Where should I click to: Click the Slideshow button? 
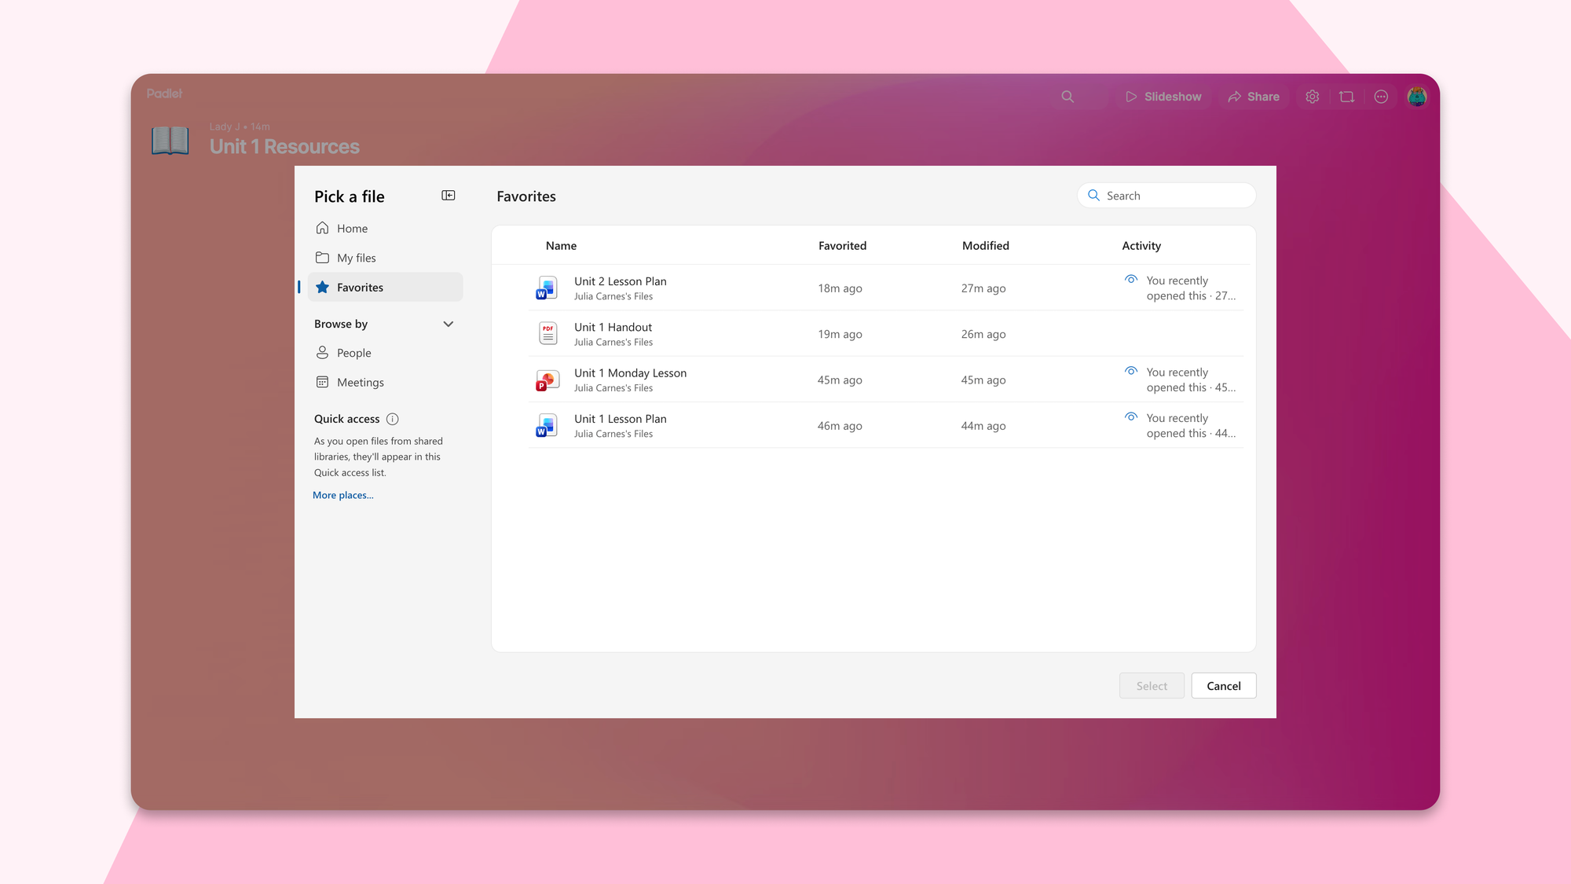coord(1163,96)
